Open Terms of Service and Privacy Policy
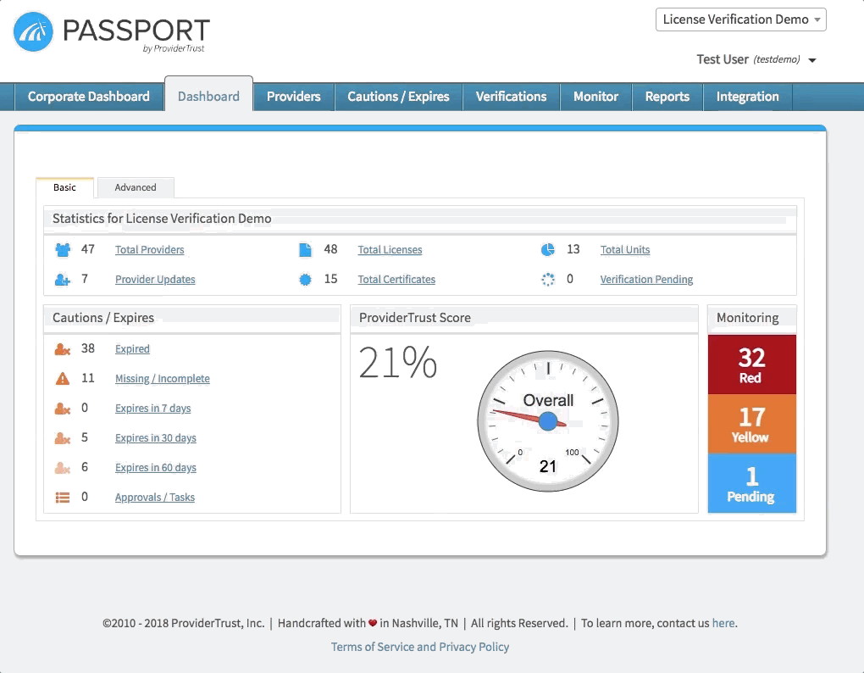The image size is (864, 673). pos(420,647)
